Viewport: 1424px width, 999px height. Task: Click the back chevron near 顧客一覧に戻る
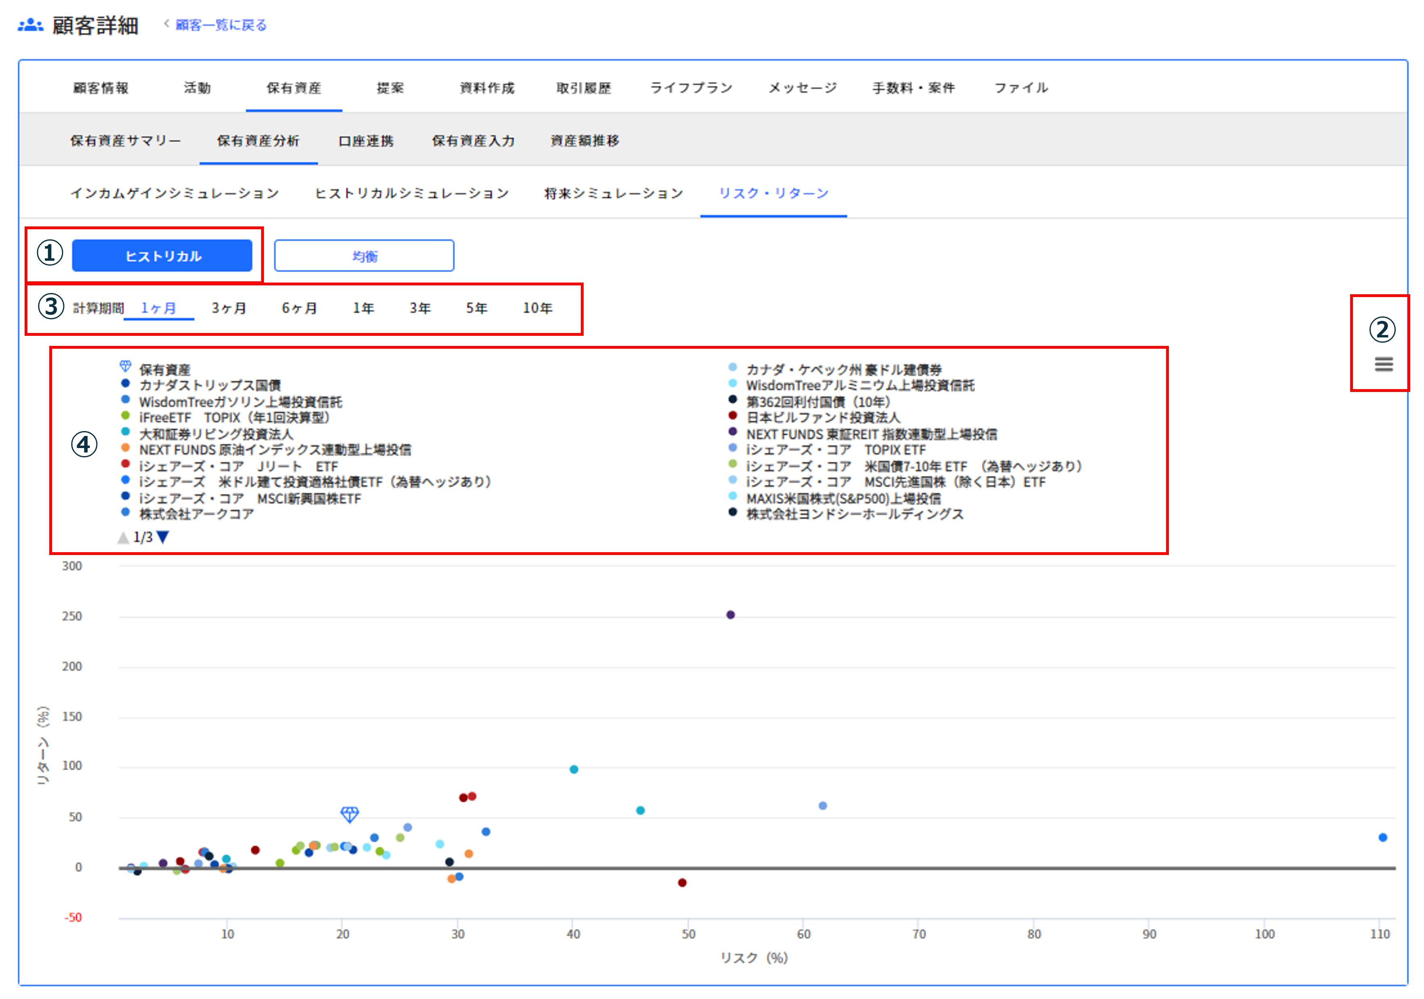click(166, 24)
